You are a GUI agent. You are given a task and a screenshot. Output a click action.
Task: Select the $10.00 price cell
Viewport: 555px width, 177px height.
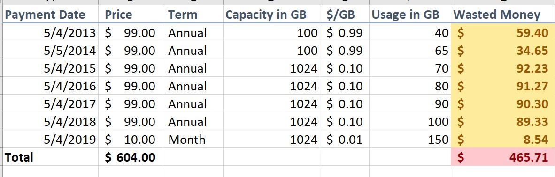coord(130,139)
